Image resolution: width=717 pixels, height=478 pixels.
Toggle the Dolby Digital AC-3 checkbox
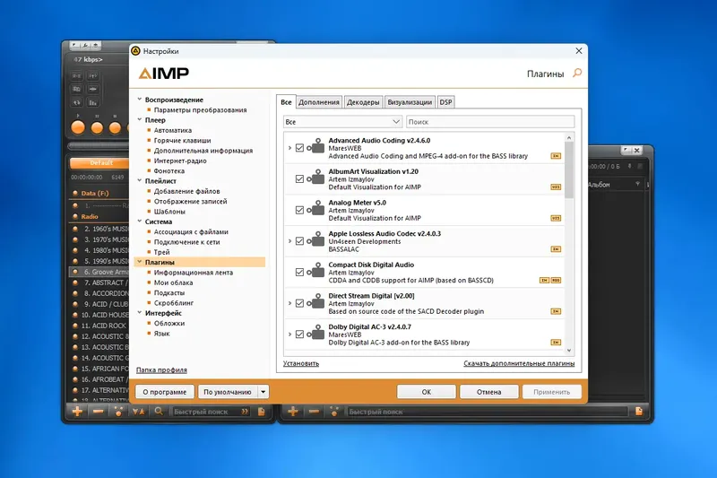click(x=299, y=335)
